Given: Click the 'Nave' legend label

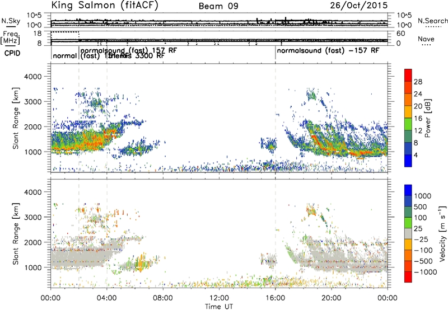Looking at the screenshot, I should [426, 39].
